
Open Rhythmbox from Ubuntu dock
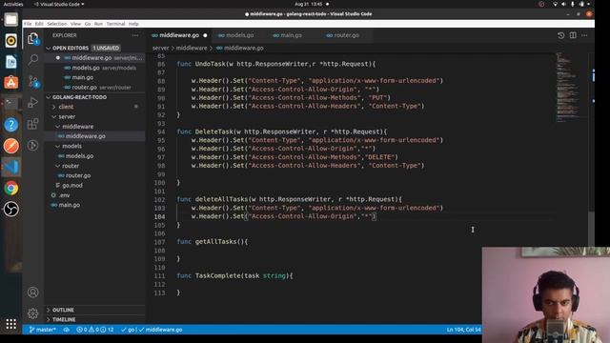[x=10, y=40]
